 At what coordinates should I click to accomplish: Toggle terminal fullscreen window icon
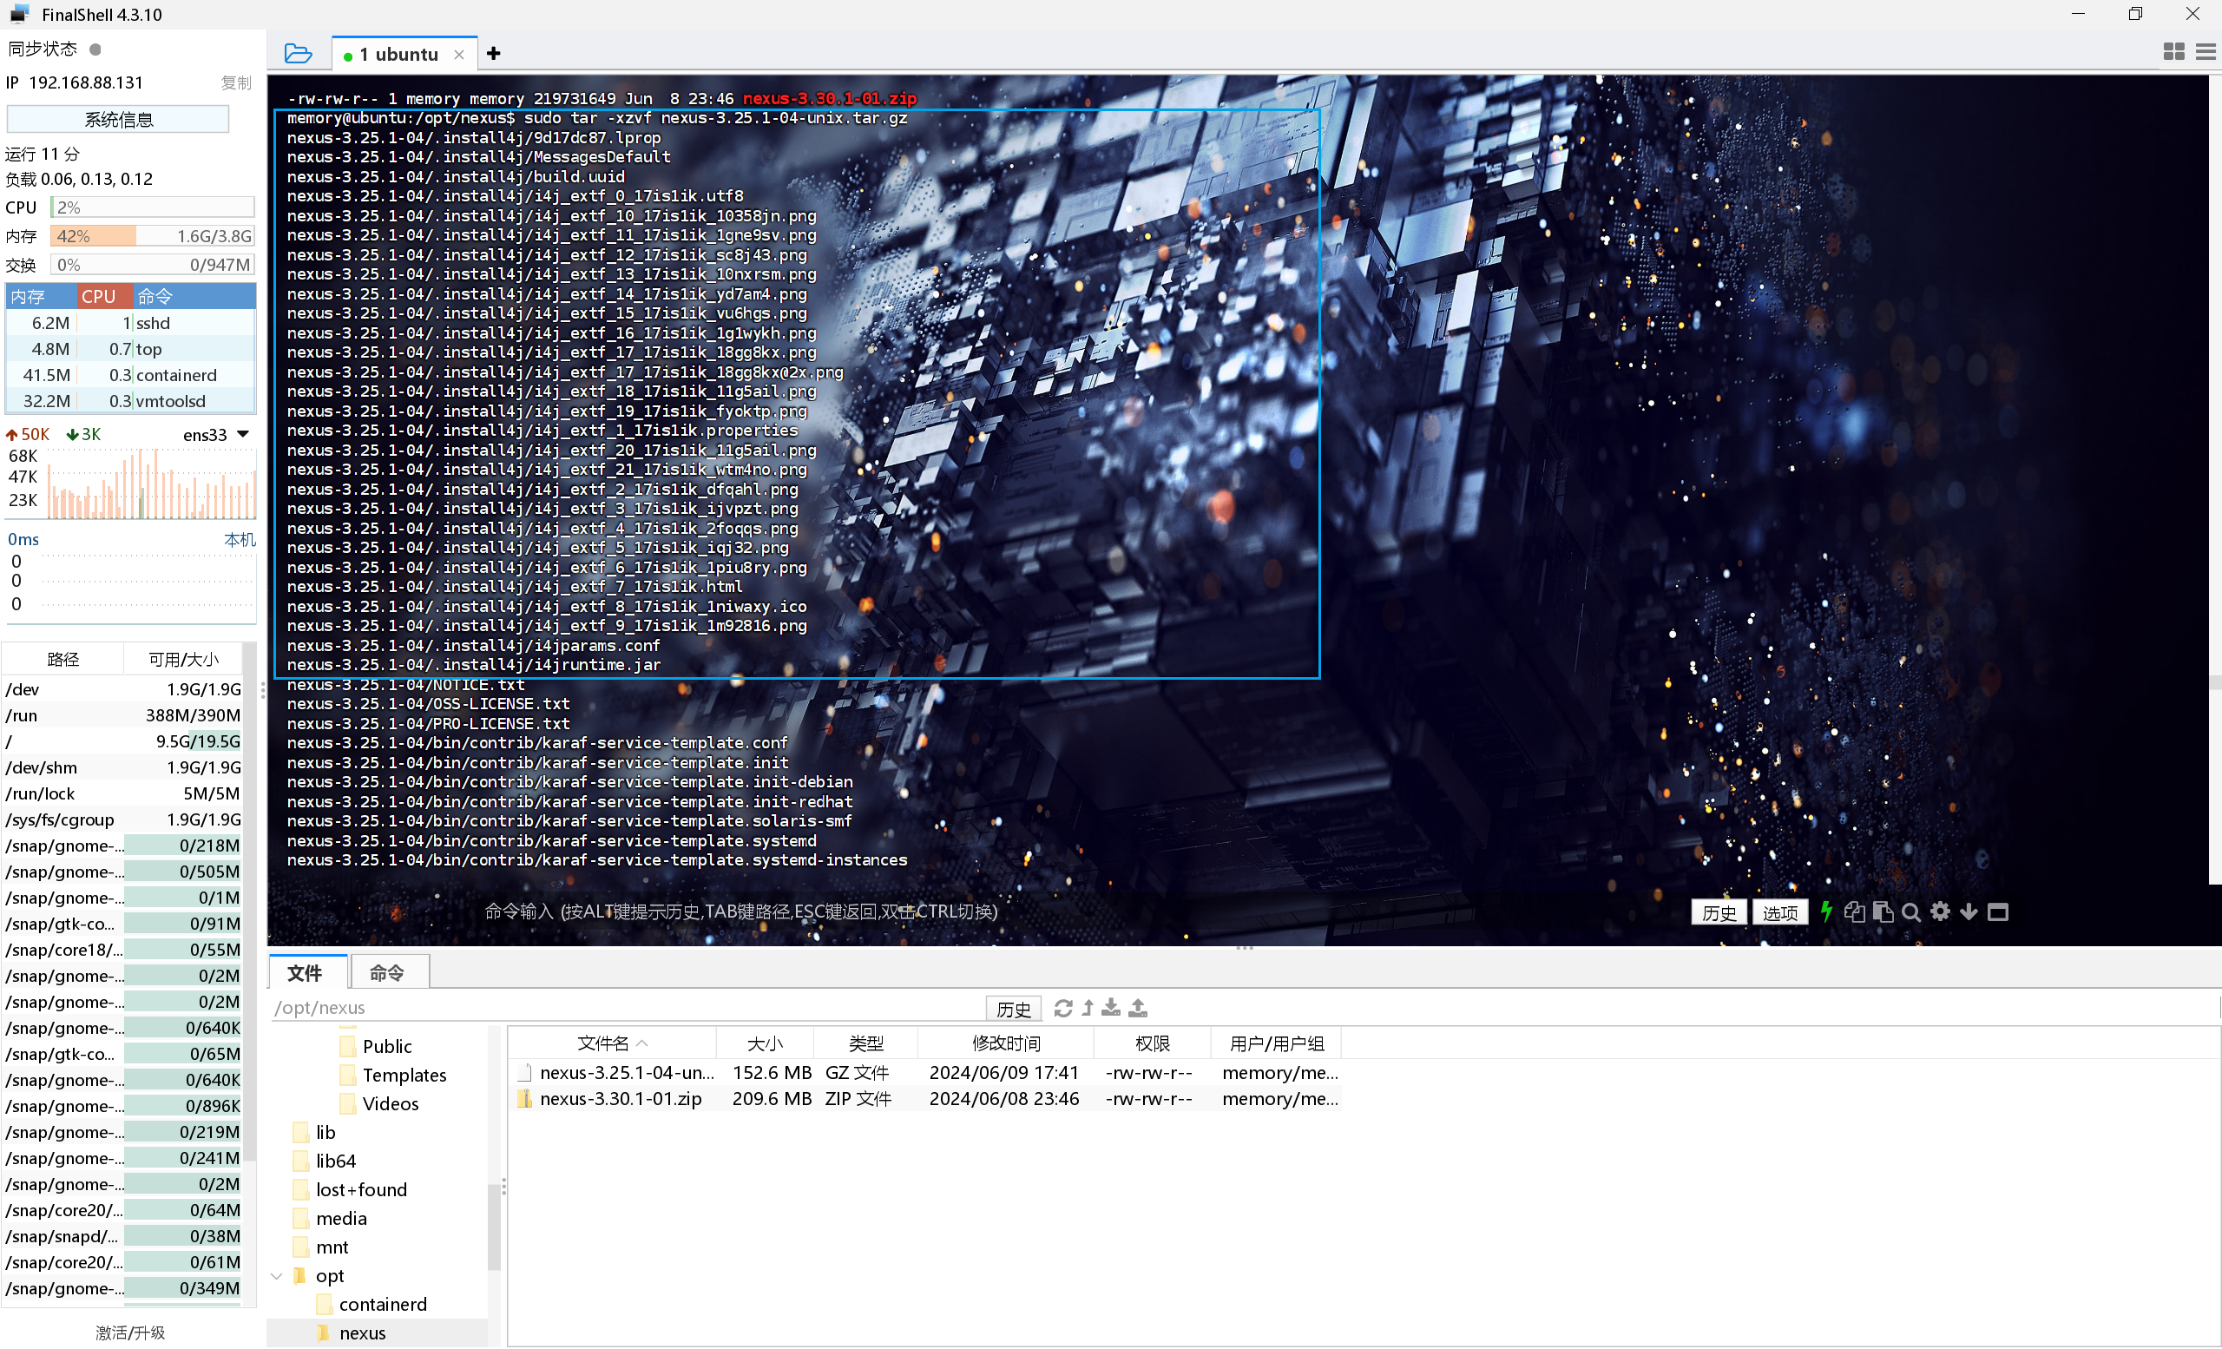pos(1997,911)
